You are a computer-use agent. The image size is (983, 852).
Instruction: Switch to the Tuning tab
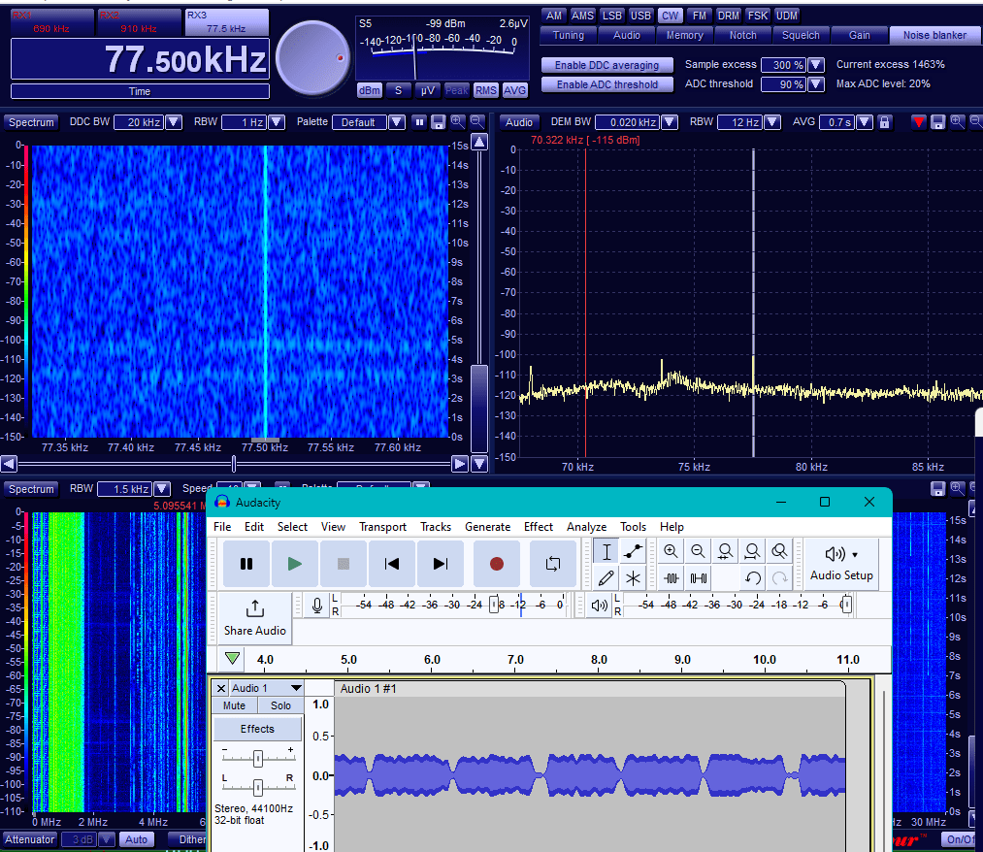(569, 36)
